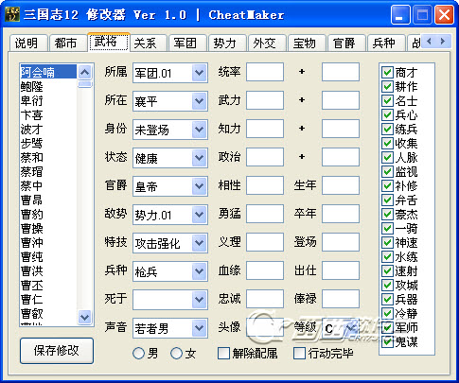Select 卞喜 in the general list
459x383 pixels.
click(x=48, y=114)
